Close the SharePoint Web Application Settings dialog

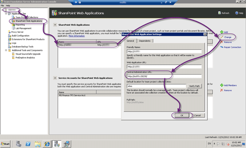(205, 34)
